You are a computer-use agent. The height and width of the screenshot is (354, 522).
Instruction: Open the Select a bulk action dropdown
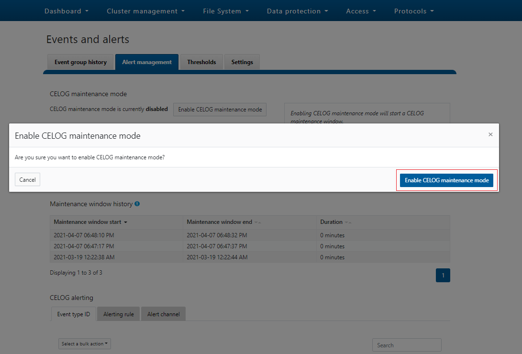click(x=84, y=343)
